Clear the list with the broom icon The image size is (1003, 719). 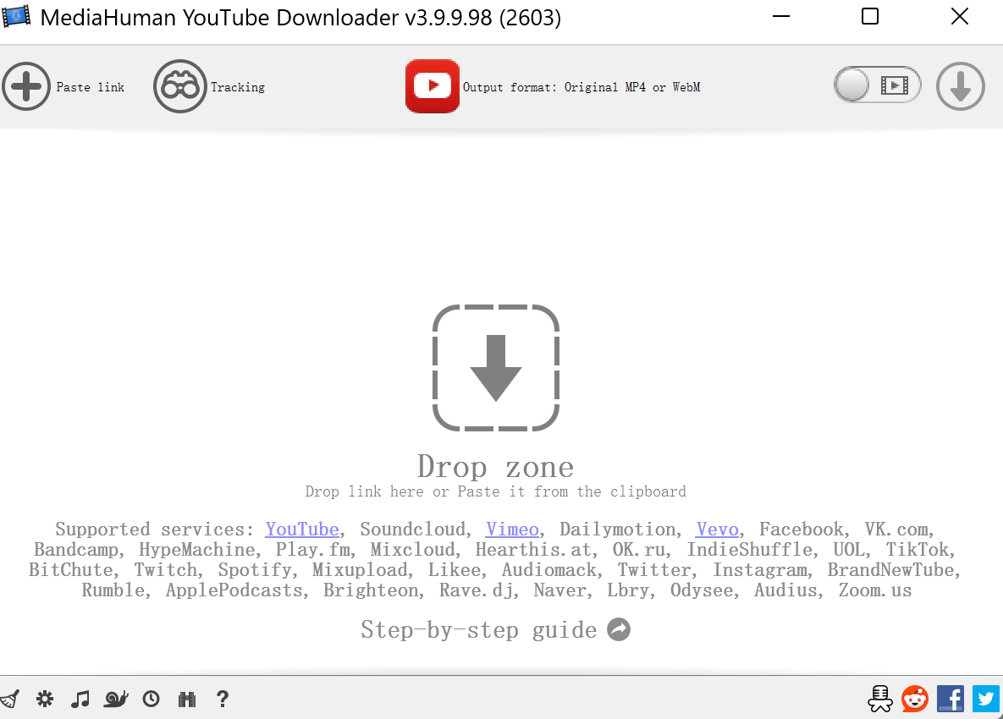(9, 700)
